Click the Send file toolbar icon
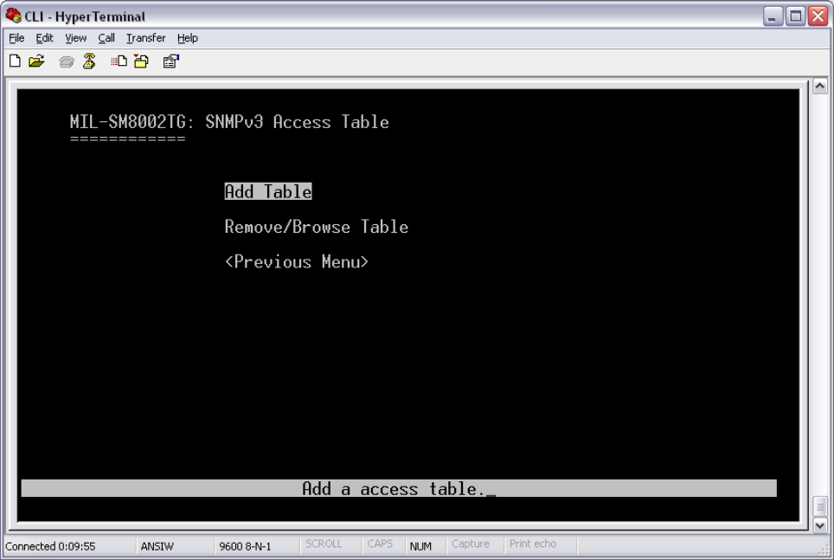This screenshot has width=834, height=560. [x=119, y=61]
